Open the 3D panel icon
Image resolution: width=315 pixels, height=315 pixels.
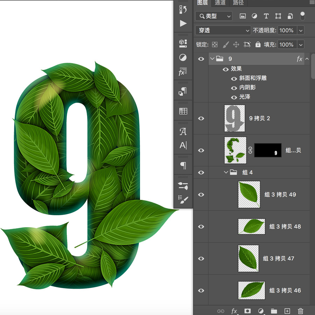click(183, 43)
